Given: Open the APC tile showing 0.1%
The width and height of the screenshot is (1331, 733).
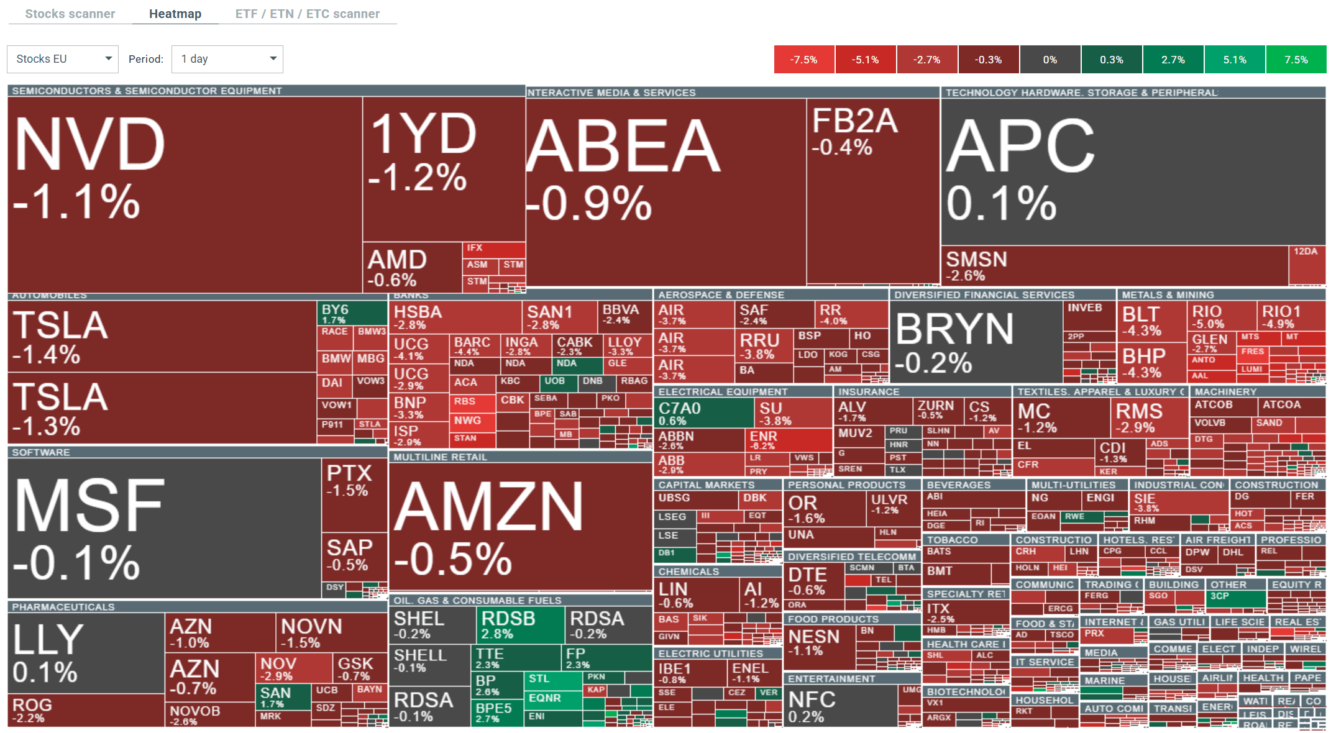Looking at the screenshot, I should point(1132,171).
